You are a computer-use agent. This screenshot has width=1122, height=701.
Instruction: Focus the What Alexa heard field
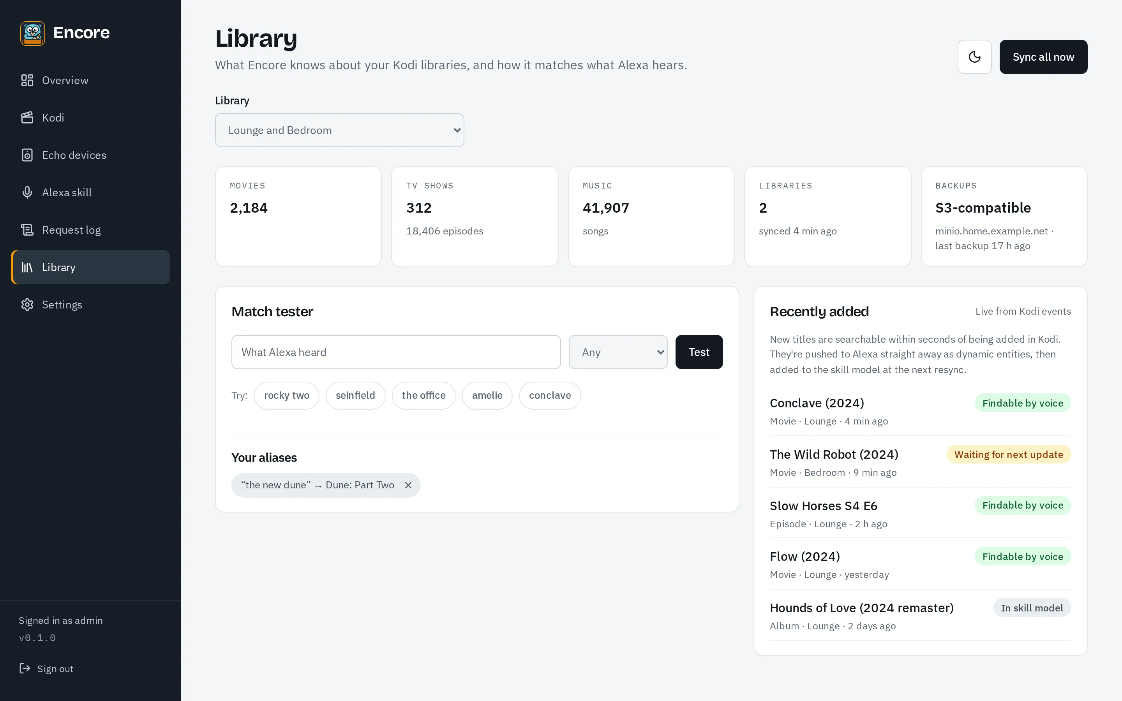tap(396, 352)
